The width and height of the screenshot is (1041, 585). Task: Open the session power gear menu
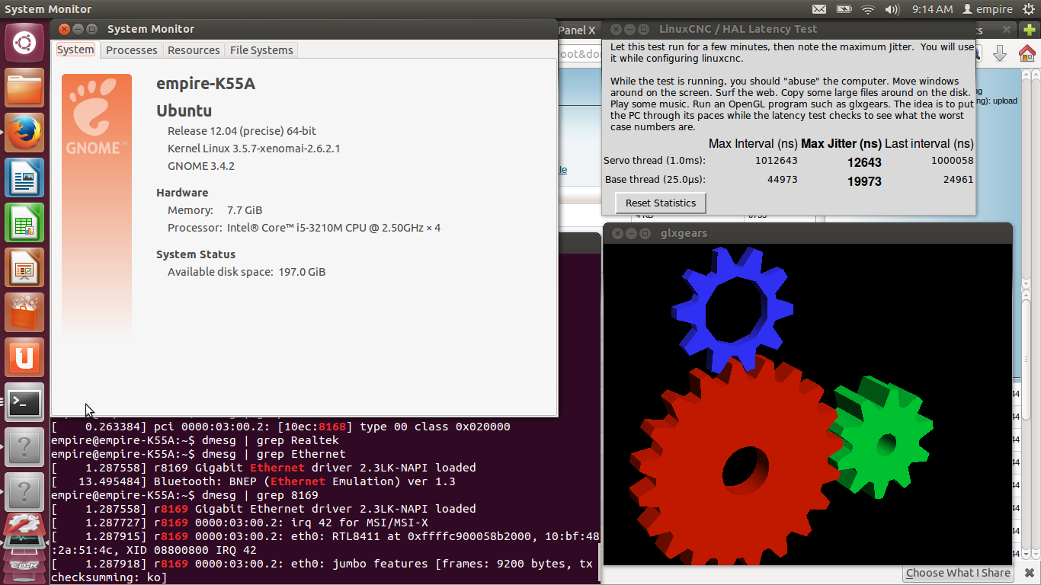pos(1028,9)
